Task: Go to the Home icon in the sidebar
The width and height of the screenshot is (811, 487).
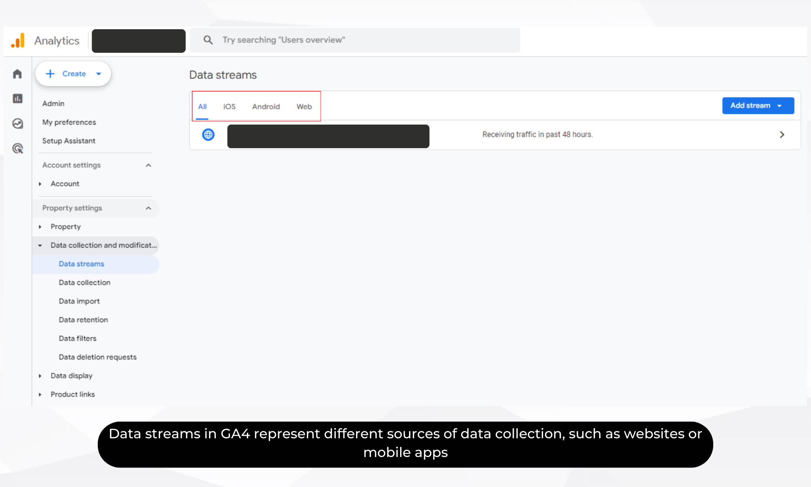Action: 17,74
